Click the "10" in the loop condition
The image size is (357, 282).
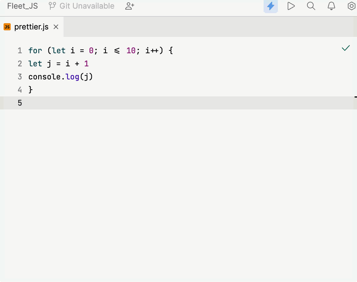pos(131,51)
